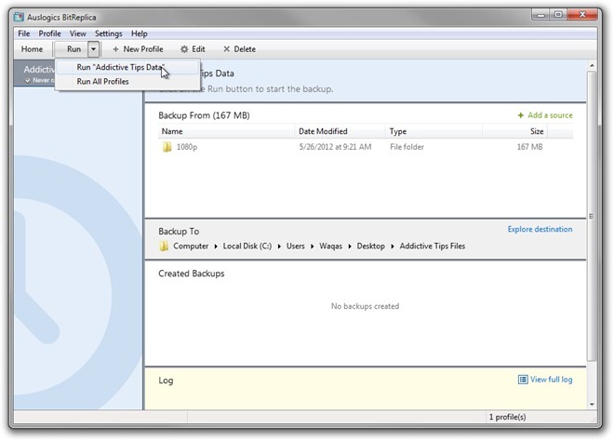Sort sources by Name column
This screenshot has height=441, width=614.
(226, 131)
